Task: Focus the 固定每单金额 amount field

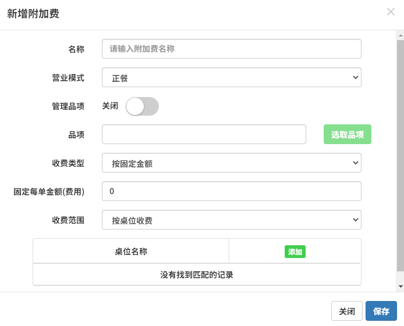Action: pyautogui.click(x=231, y=191)
